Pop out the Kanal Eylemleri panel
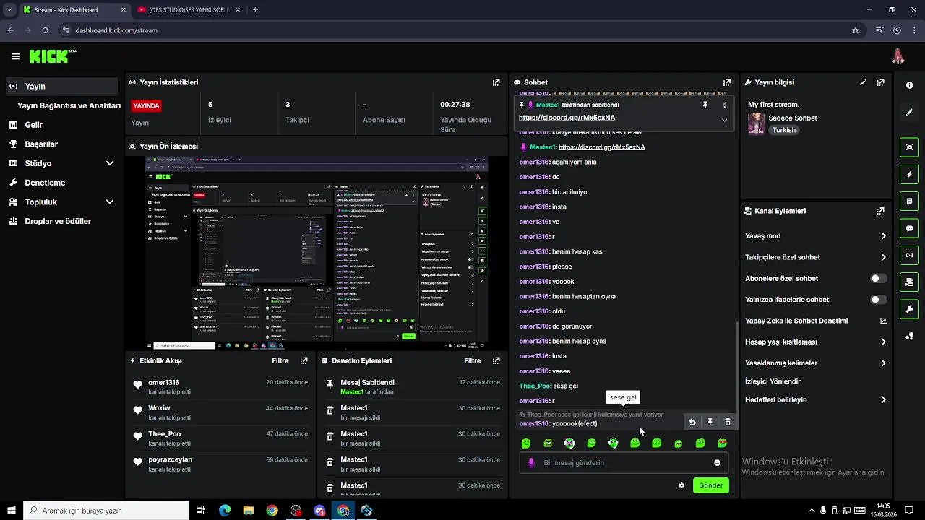This screenshot has width=925, height=520. (x=880, y=211)
